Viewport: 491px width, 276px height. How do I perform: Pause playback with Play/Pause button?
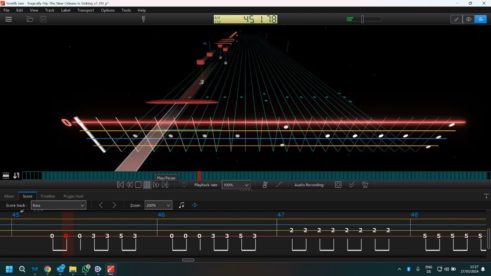coord(147,185)
